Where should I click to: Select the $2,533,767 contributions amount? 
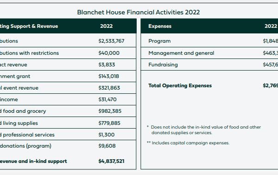[x=111, y=41]
